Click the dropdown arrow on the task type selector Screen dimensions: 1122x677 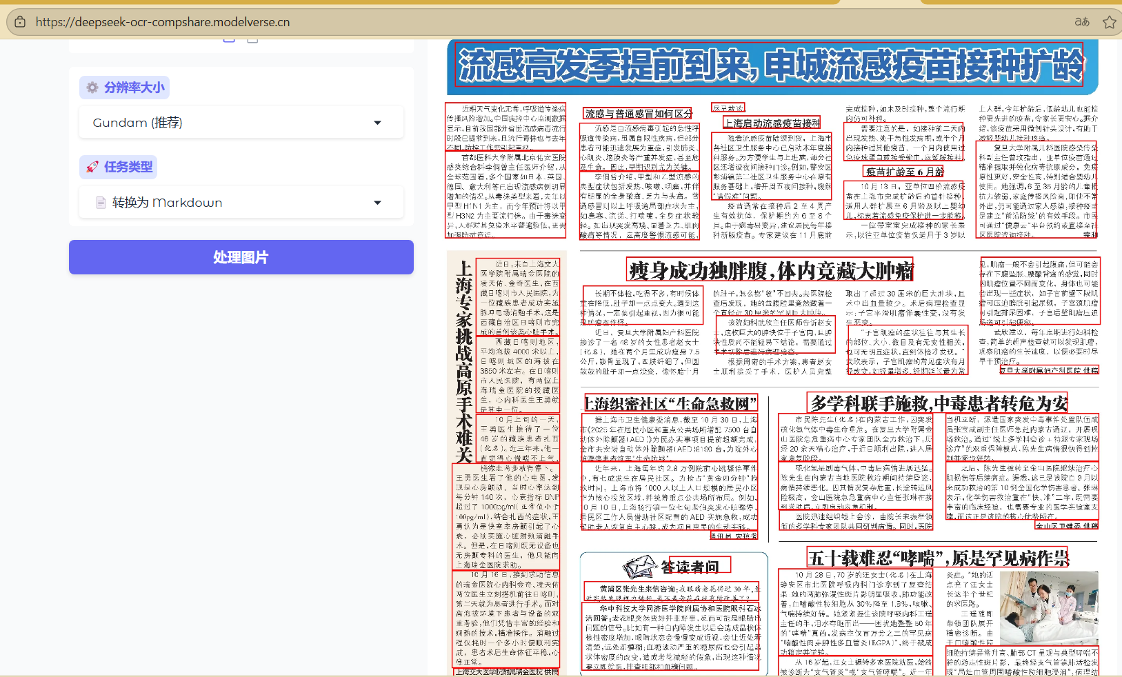pos(377,202)
